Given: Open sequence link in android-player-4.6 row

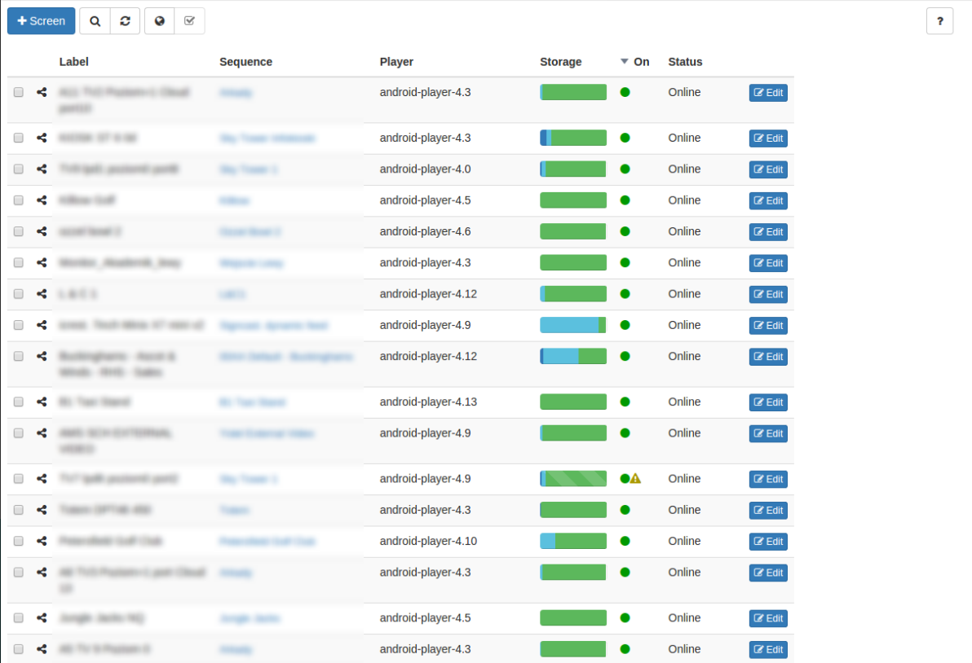Looking at the screenshot, I should pos(250,232).
